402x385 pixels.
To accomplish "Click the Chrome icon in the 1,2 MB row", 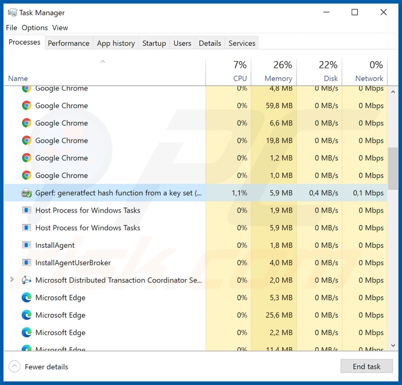I will coord(26,158).
